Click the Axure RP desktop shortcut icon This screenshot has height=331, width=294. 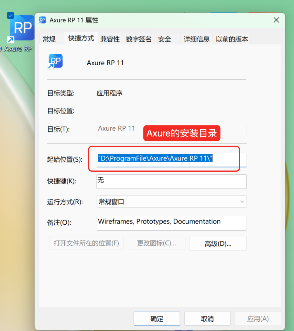click(x=21, y=29)
